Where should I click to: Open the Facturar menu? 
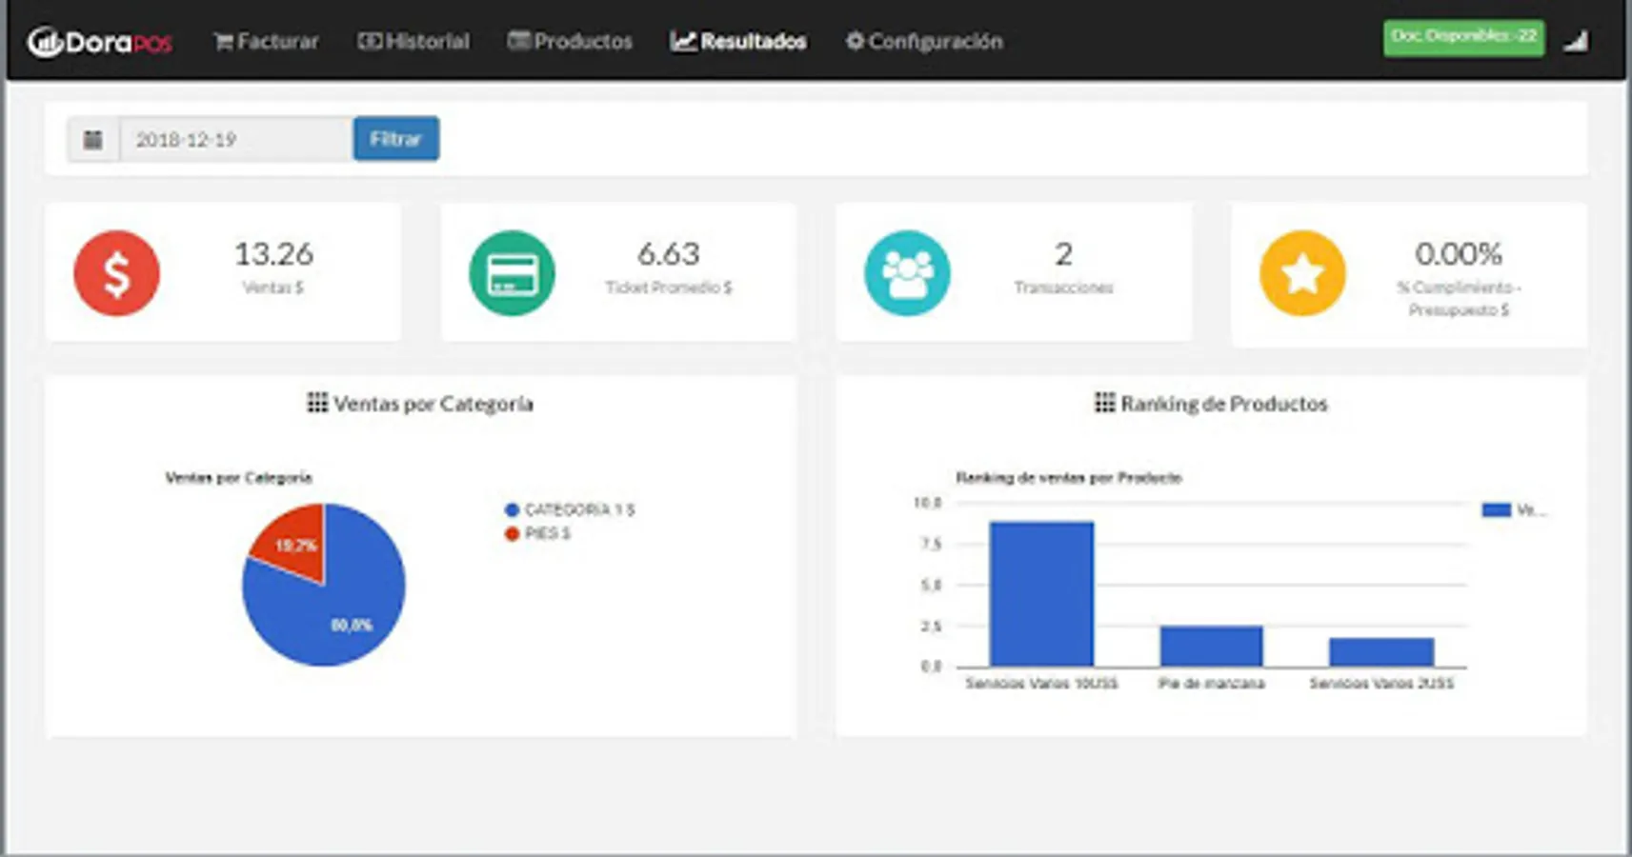[x=266, y=42]
